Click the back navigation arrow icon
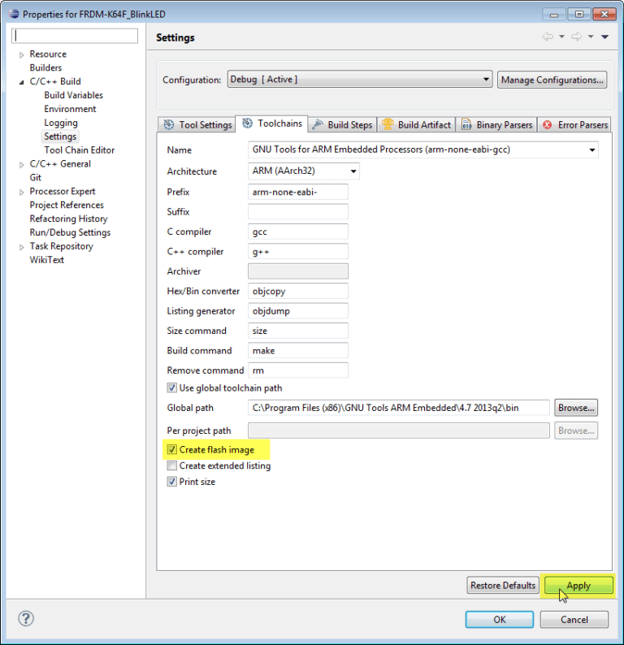 click(548, 37)
